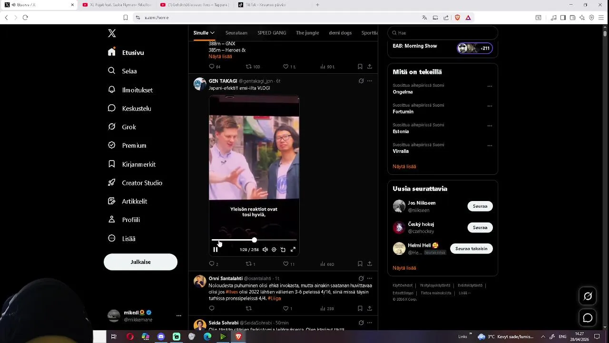Viewport: 609px width, 343px height.
Task: Pause the GEN TAKAGI video
Action: (x=216, y=250)
